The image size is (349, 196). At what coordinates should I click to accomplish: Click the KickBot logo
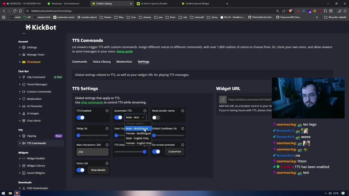(x=41, y=27)
